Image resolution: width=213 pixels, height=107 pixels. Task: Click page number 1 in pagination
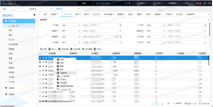click(x=157, y=104)
